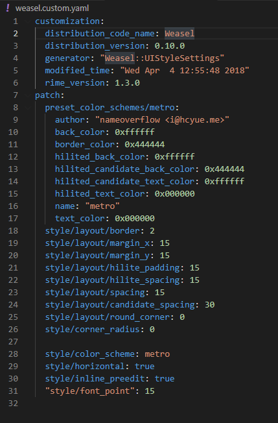Collapse the customization block fold arrow

click(x=28, y=21)
